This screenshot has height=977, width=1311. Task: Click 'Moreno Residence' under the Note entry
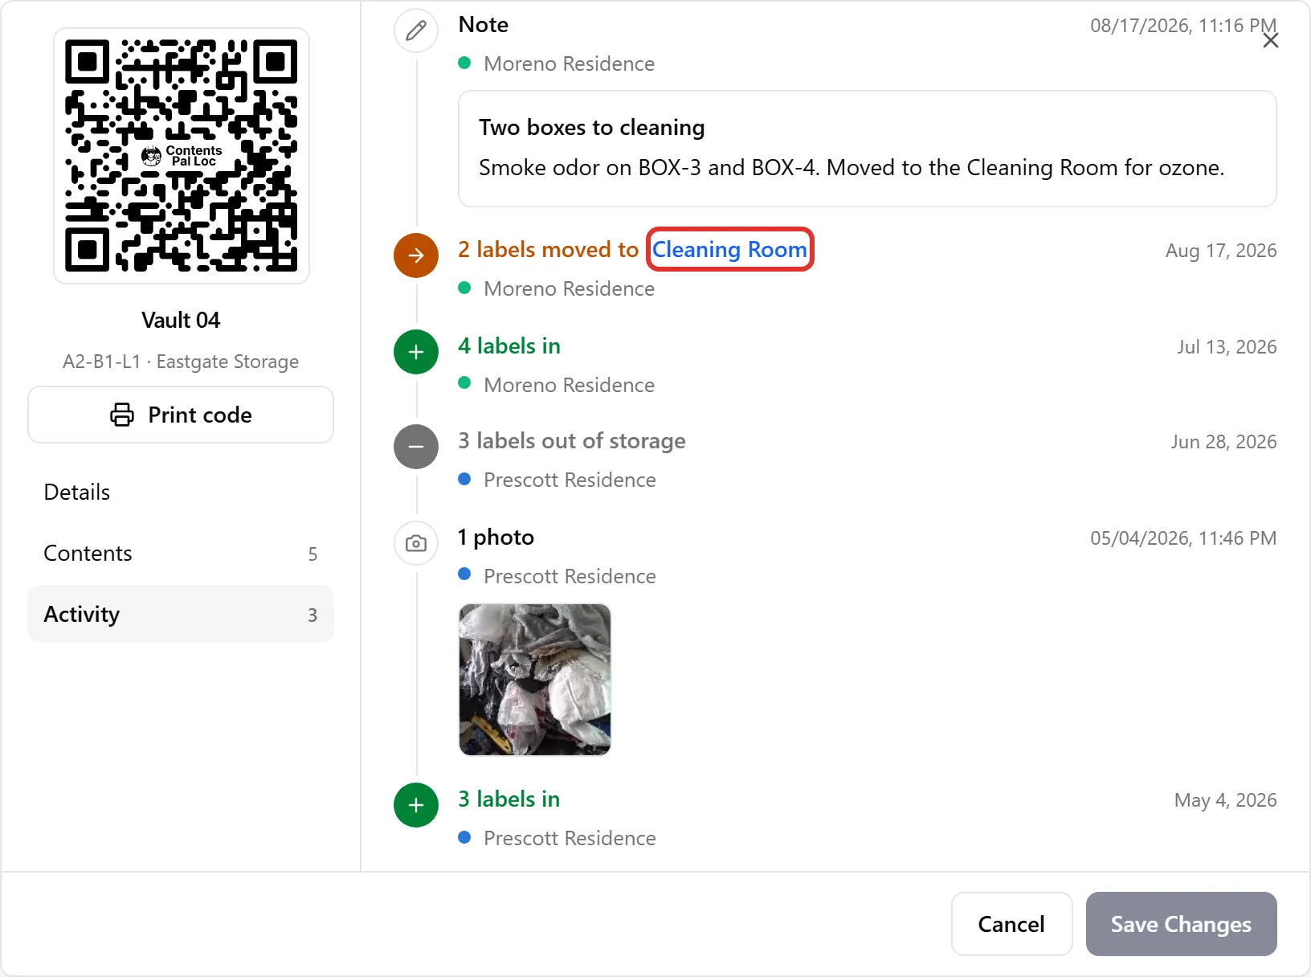tap(569, 63)
